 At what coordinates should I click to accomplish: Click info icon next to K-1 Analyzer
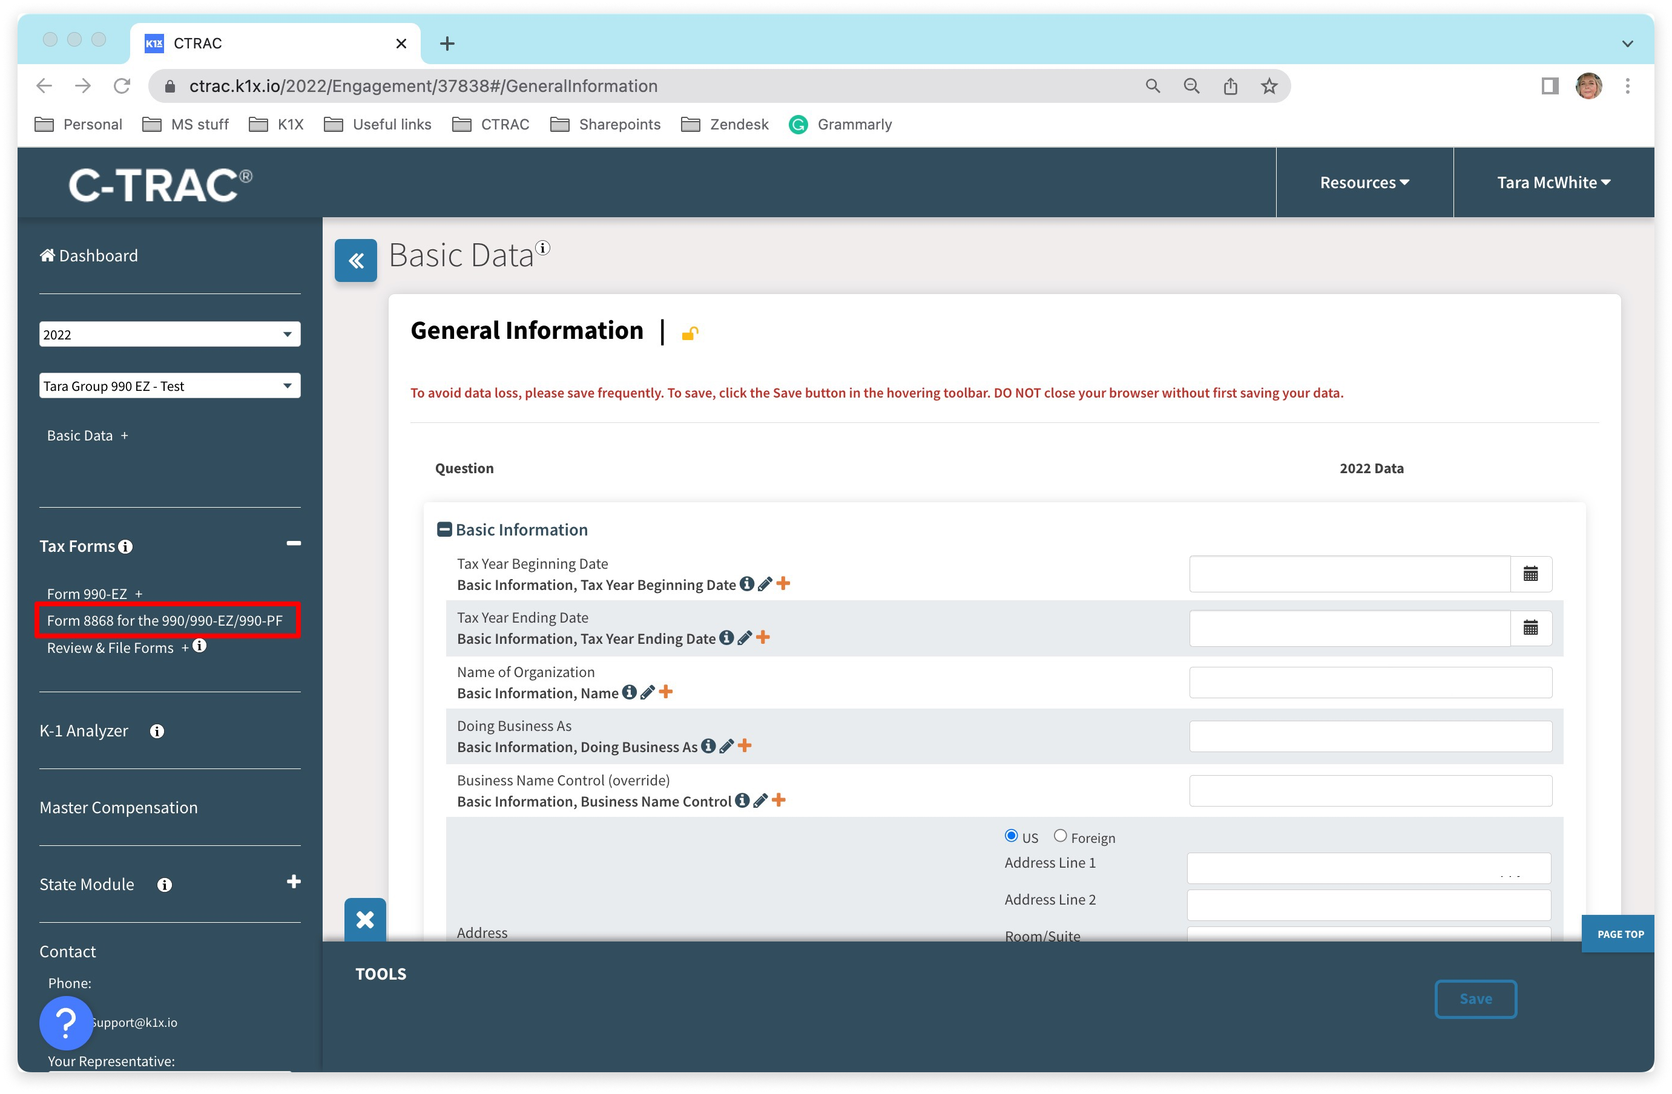point(157,731)
